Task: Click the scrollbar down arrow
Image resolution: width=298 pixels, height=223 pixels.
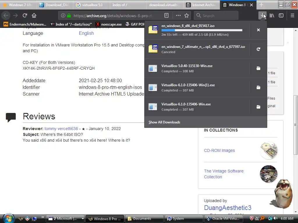Action: [296, 212]
